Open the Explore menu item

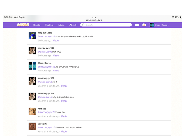(x=49, y=25)
